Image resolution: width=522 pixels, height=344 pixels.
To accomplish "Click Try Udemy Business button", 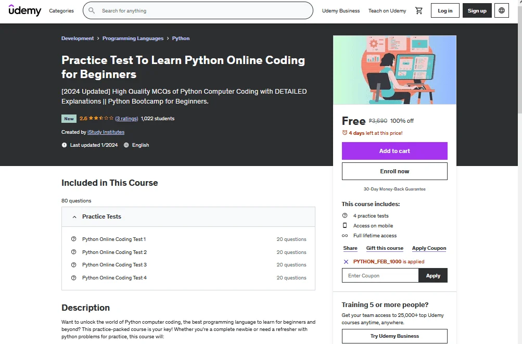I will (394, 336).
